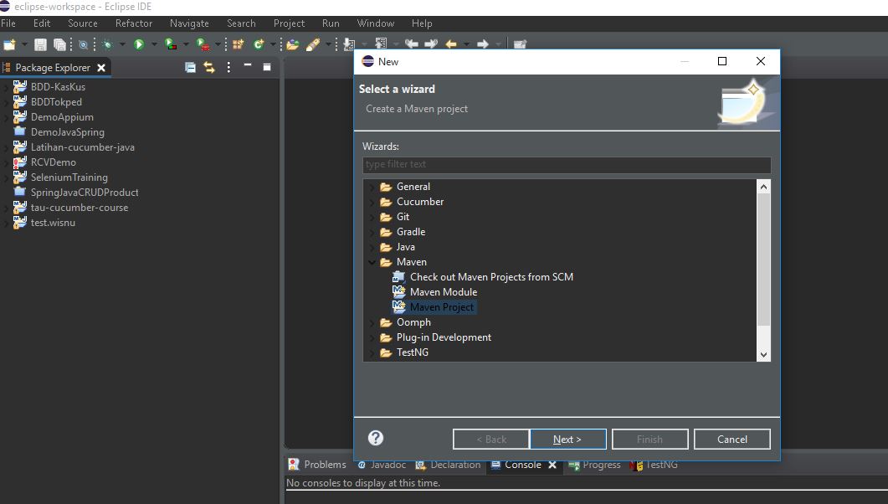Toggle Link with Editor in Package Explorer

[209, 67]
